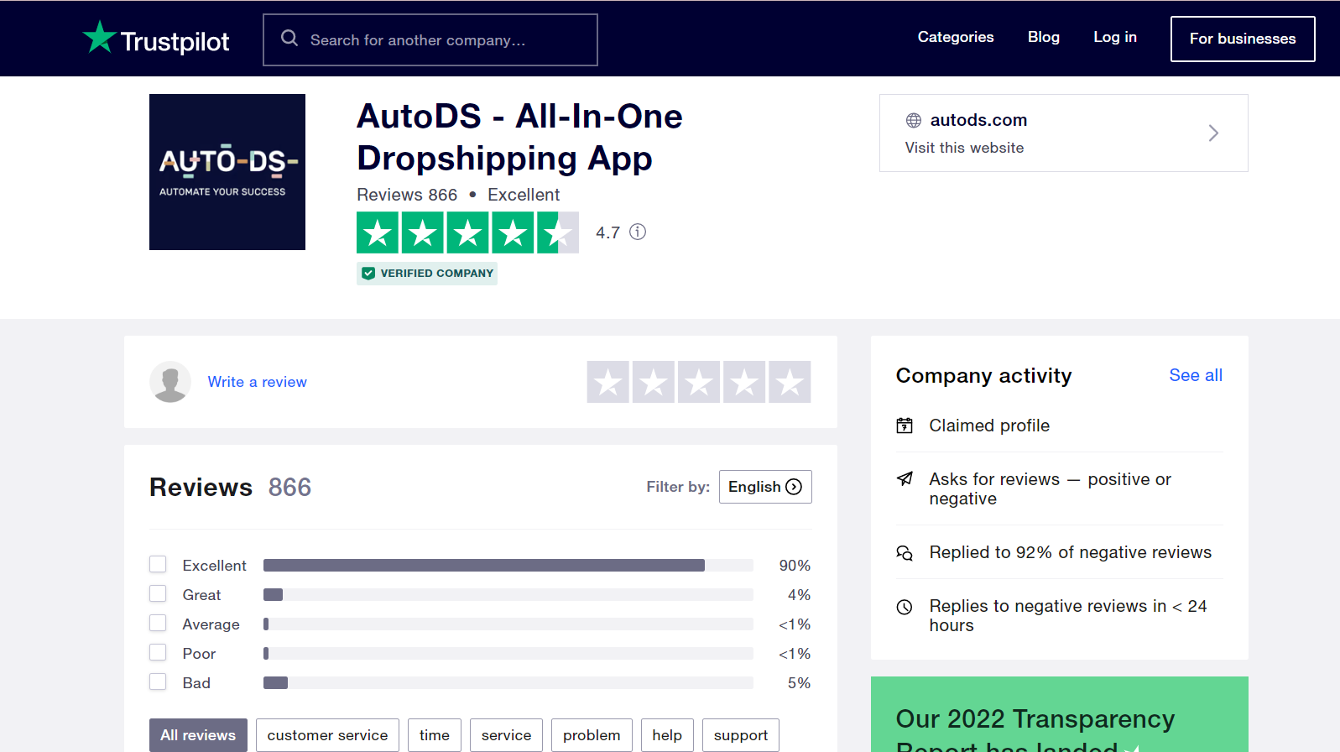Open See all company activity

click(1196, 375)
